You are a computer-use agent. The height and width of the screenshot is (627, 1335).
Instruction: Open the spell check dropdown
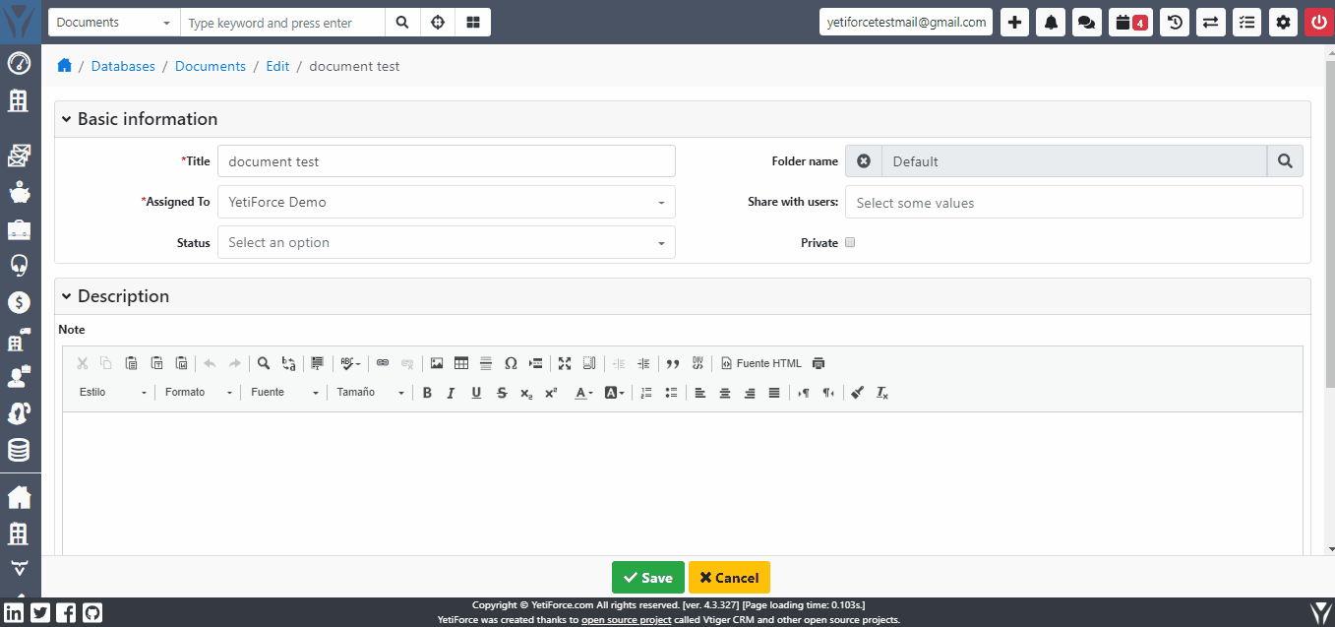point(350,363)
